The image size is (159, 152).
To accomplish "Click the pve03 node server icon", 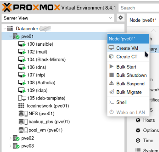I will (16, 146).
